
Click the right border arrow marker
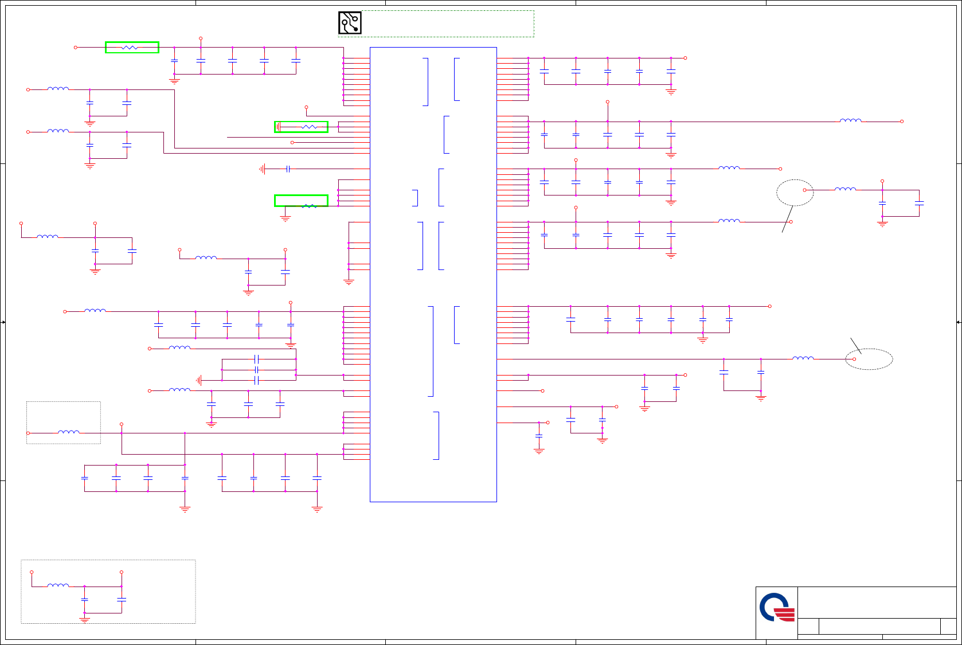click(959, 322)
